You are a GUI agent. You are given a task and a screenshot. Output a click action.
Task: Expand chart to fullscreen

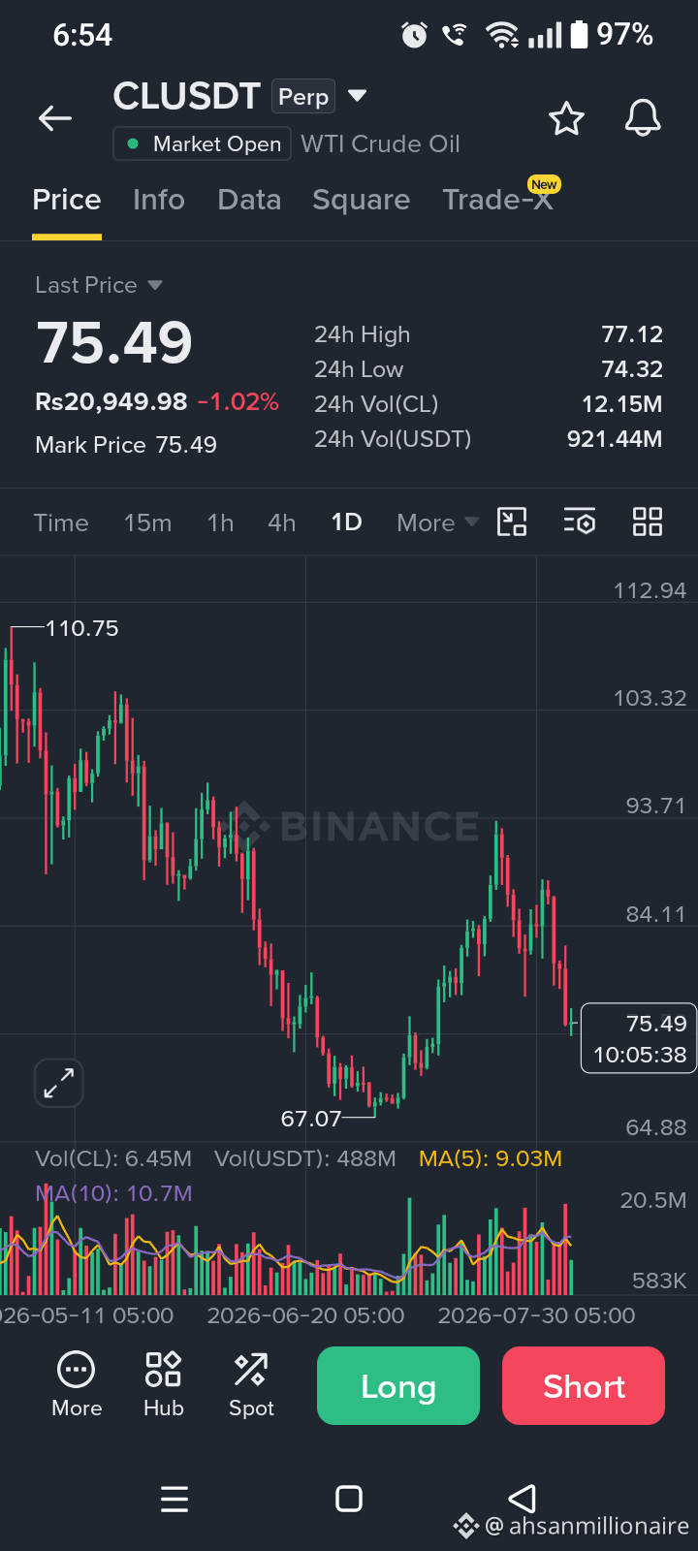[58, 1083]
